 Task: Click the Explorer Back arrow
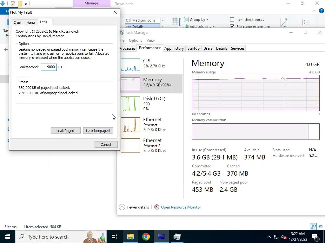pyautogui.click(x=6, y=49)
